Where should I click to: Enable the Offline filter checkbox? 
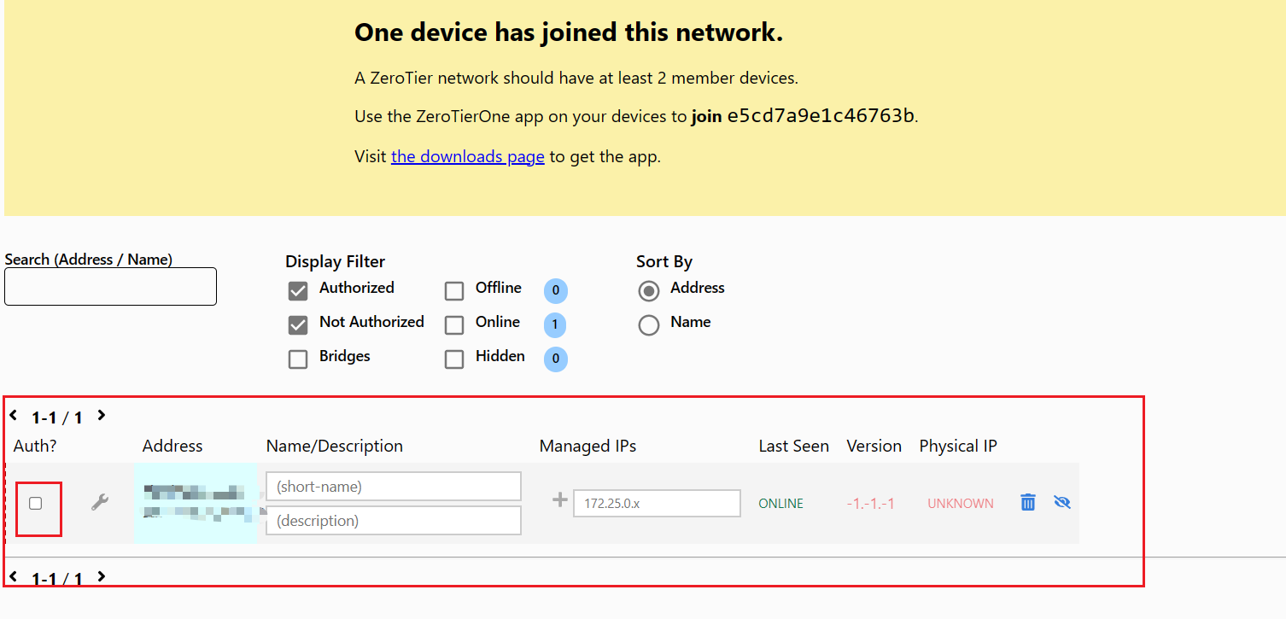[x=454, y=291]
